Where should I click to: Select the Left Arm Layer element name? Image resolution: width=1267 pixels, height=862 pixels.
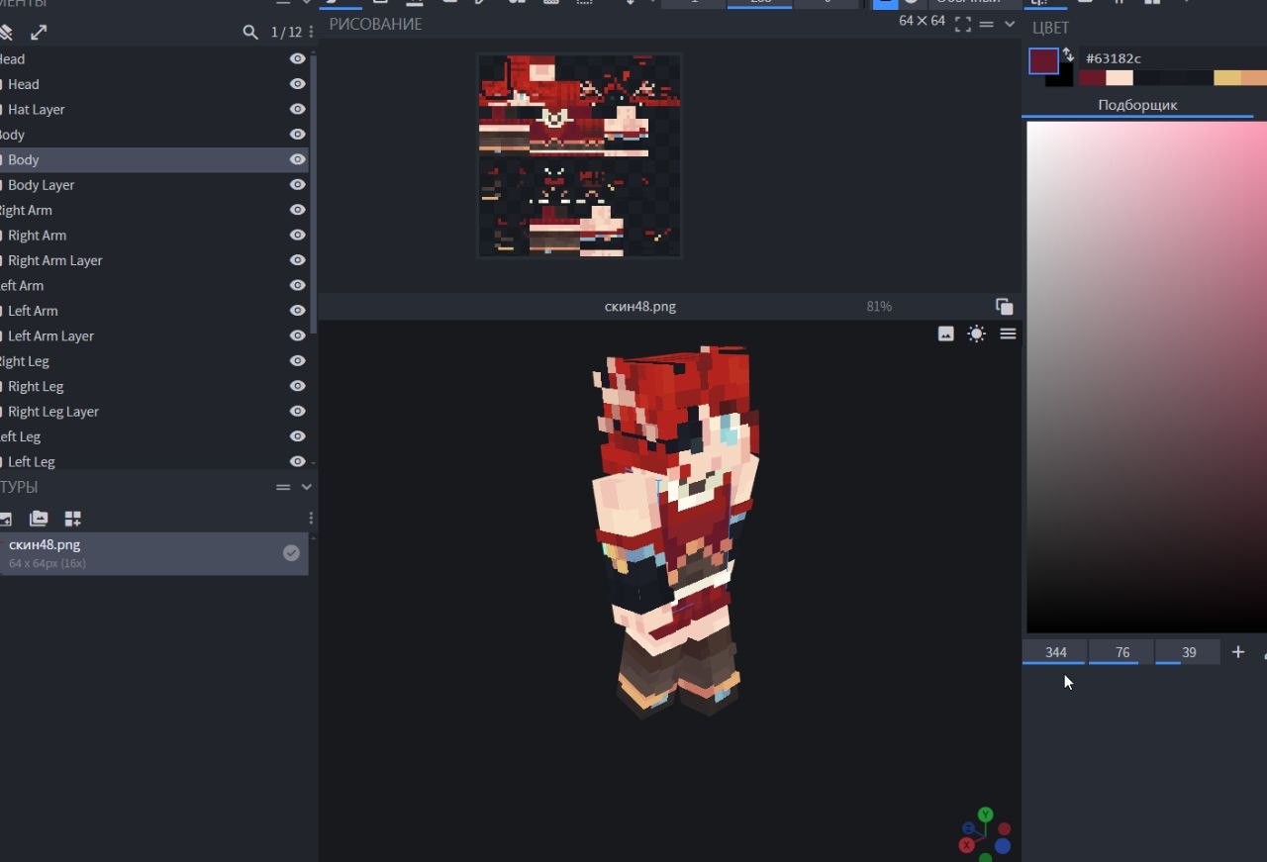coord(51,336)
